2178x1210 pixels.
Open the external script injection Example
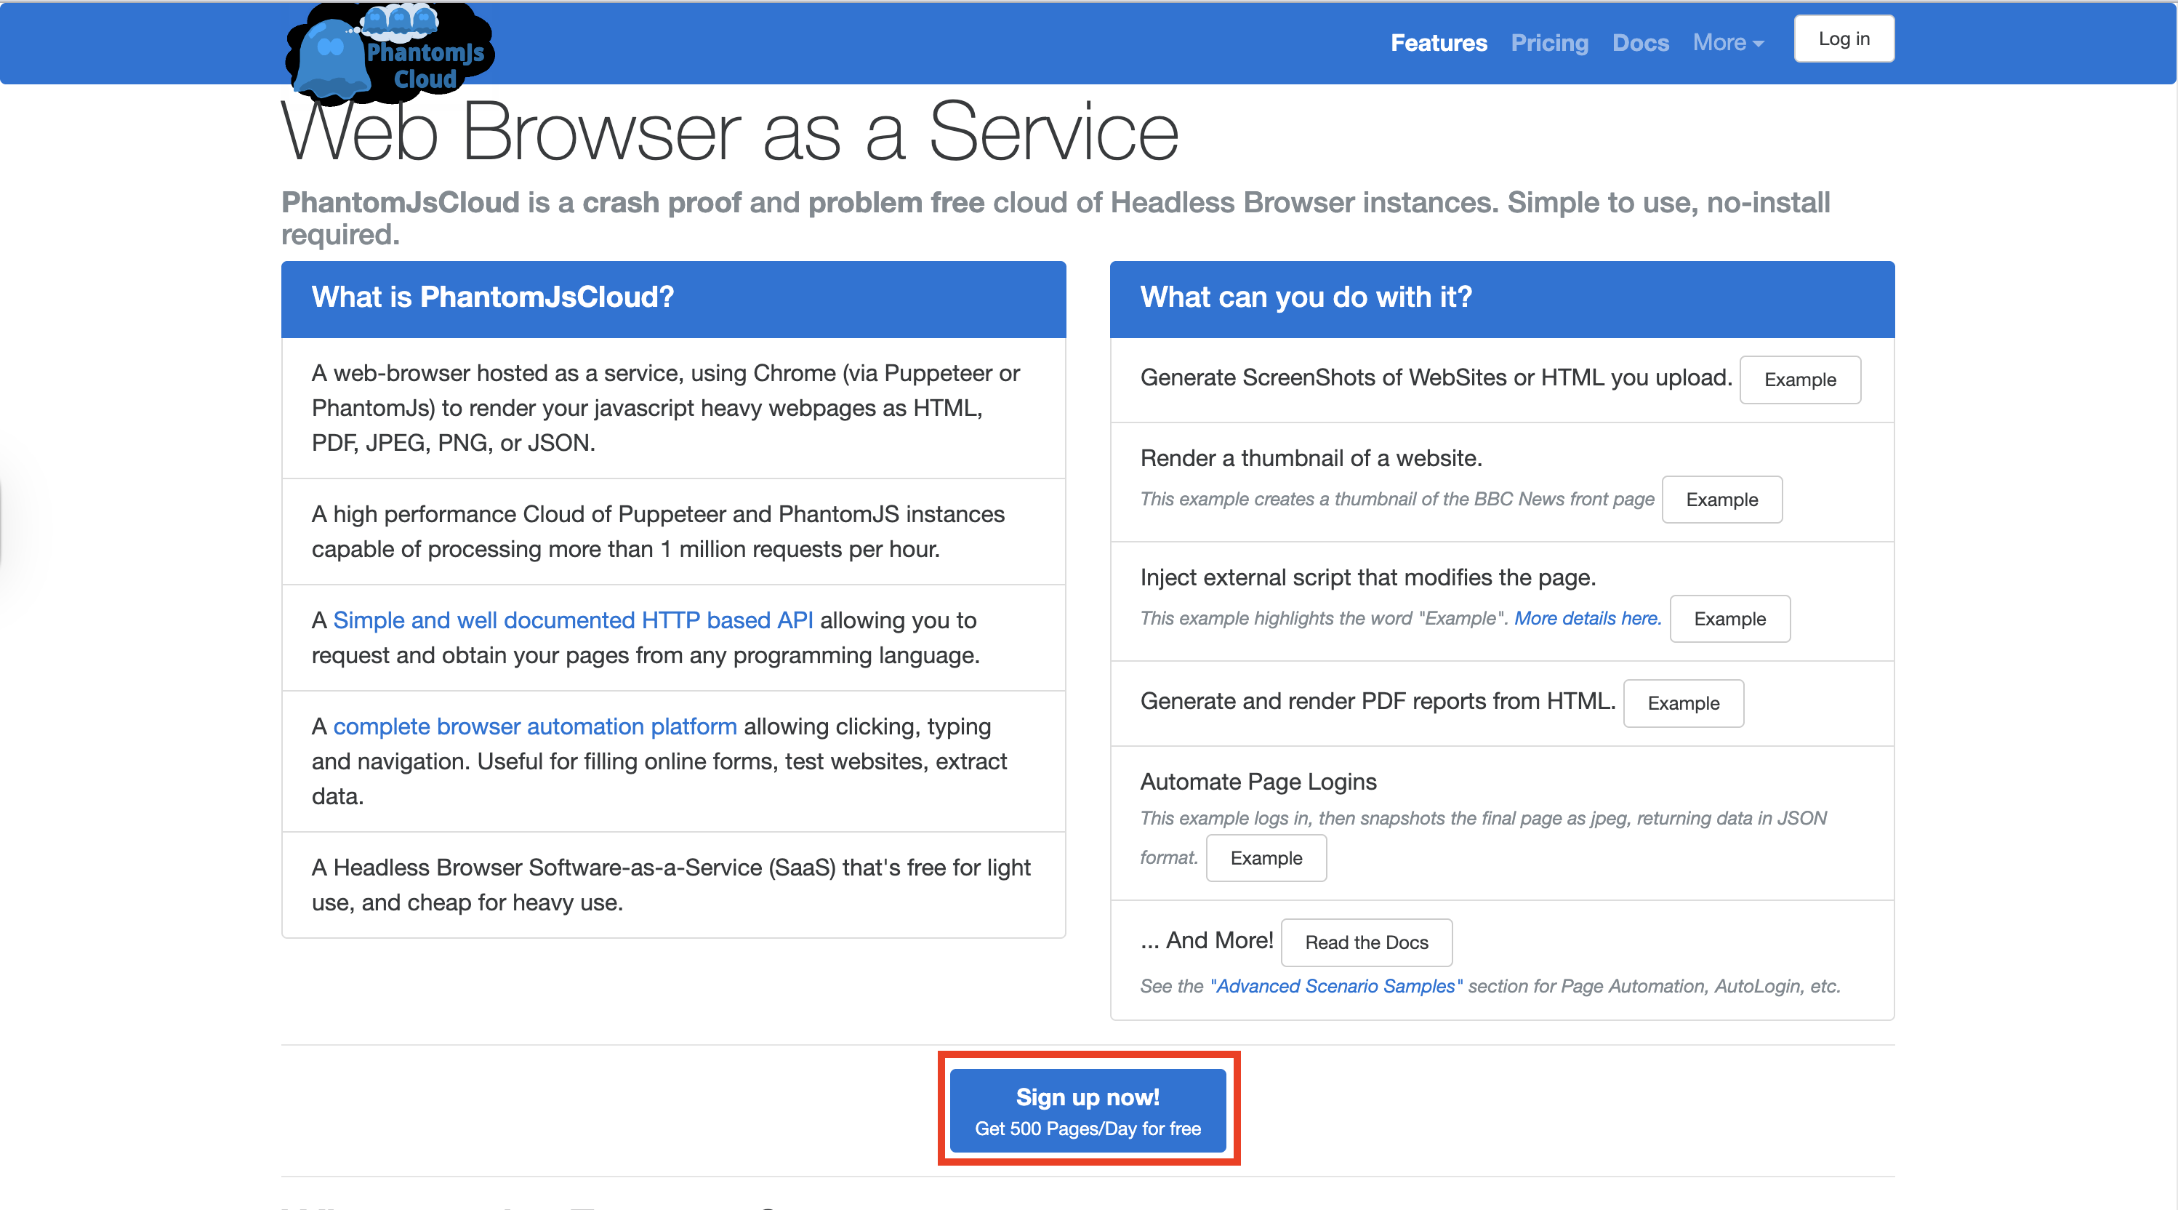click(x=1730, y=618)
